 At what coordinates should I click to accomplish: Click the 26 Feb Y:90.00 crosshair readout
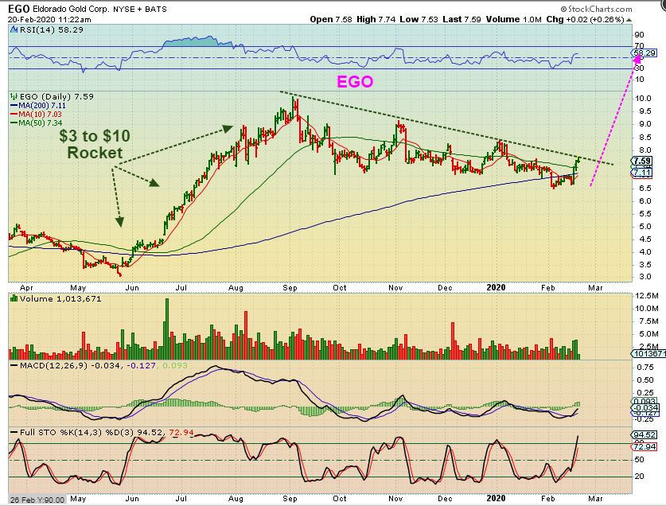pyautogui.click(x=37, y=500)
